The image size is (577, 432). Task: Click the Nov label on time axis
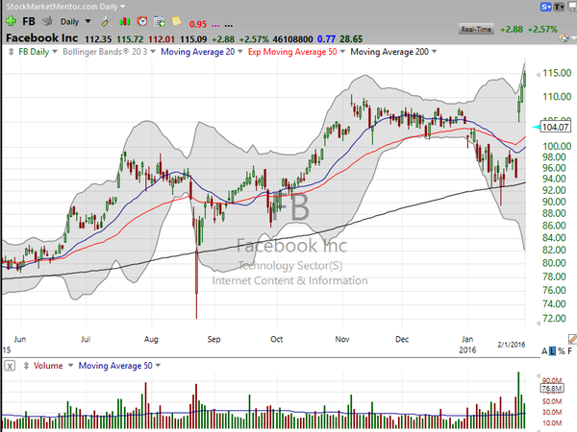coord(342,339)
